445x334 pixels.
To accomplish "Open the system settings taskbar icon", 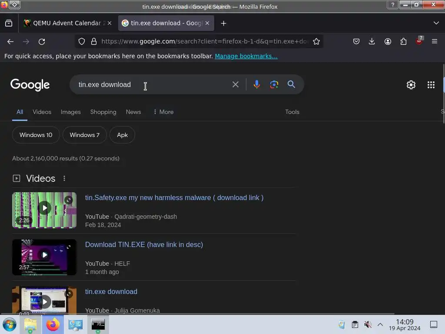I will point(76,324).
